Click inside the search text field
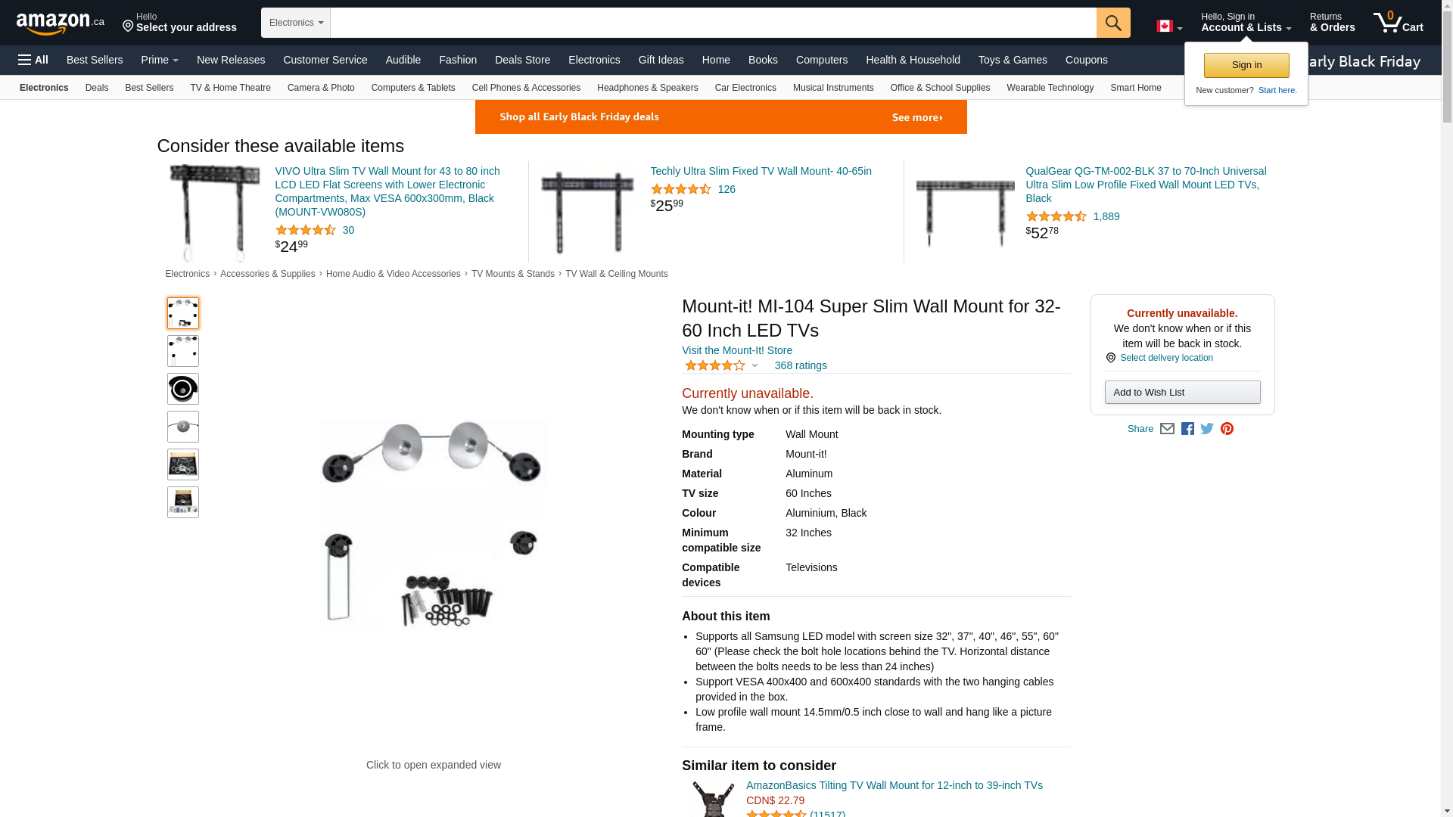1453x817 pixels. 713,23
